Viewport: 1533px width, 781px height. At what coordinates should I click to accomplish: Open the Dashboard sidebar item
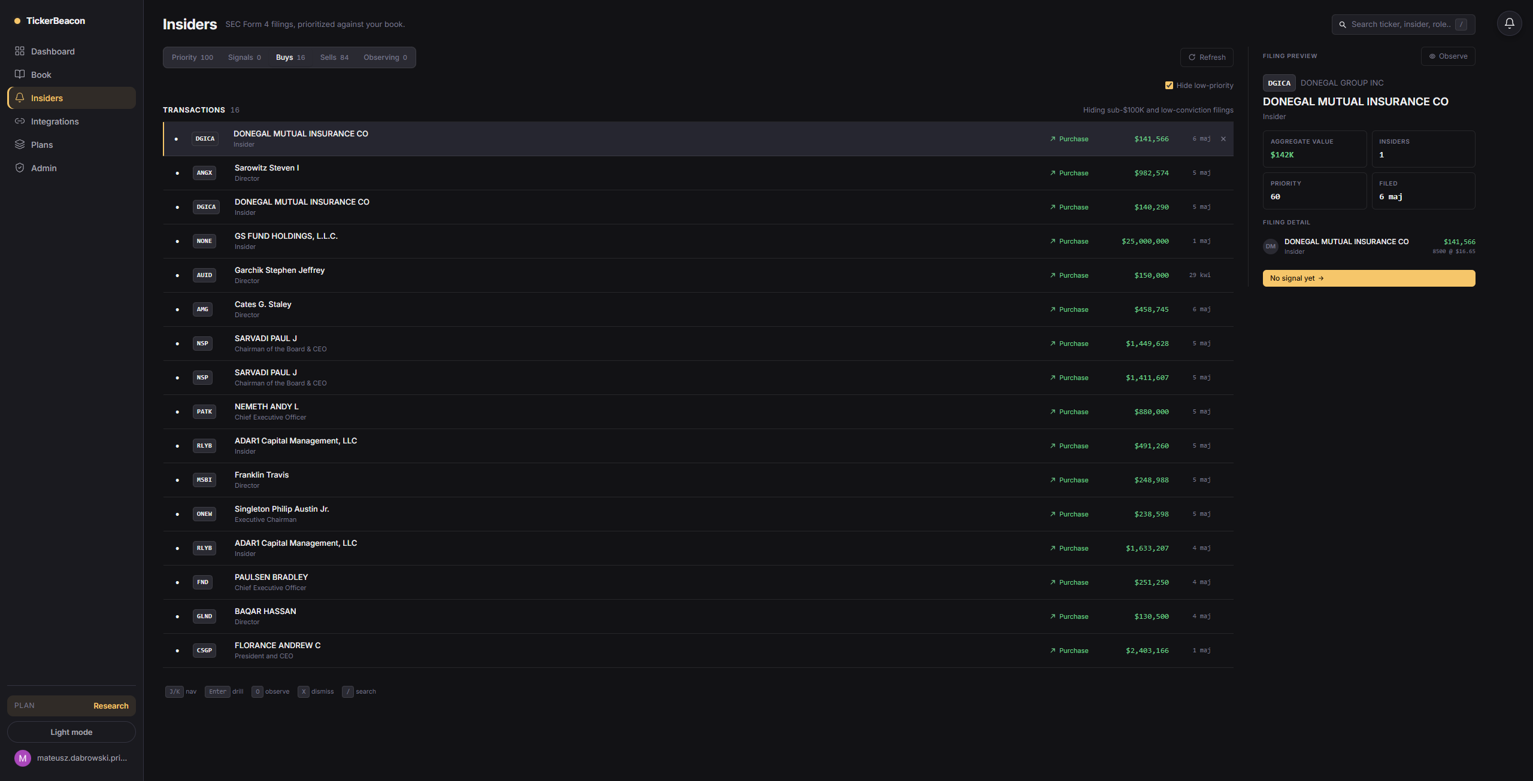click(71, 51)
